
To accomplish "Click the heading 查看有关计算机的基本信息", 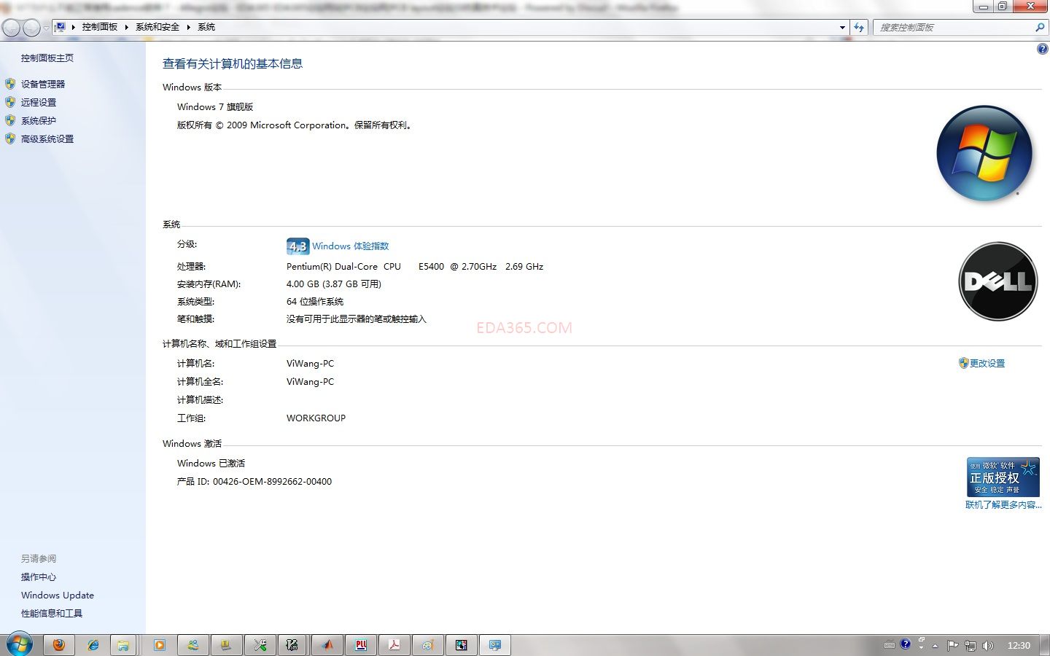I will pos(233,64).
